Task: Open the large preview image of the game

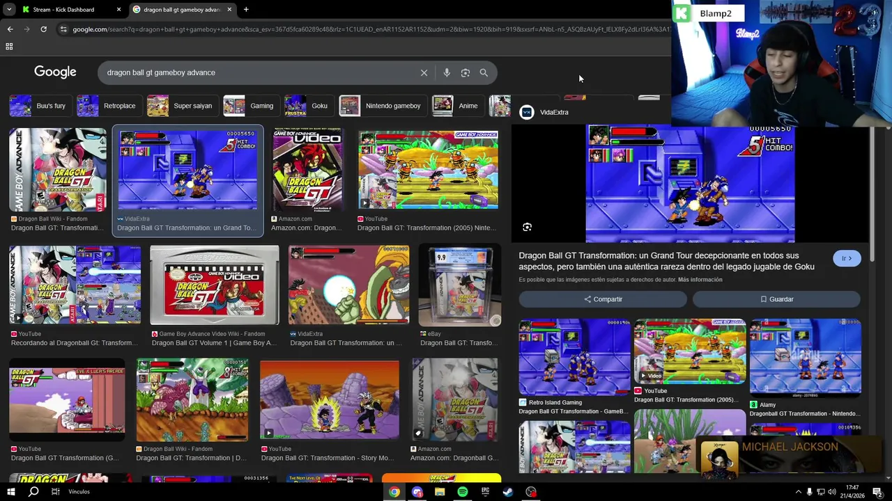Action: click(690, 184)
